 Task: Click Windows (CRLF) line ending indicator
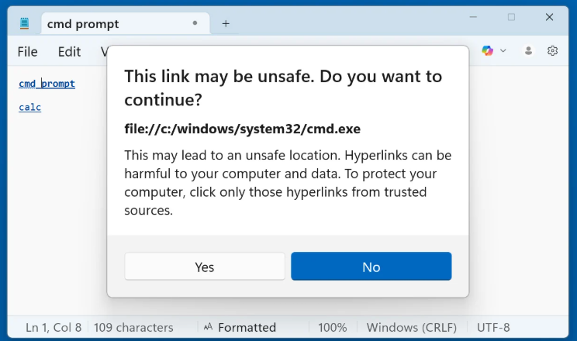tap(411, 328)
